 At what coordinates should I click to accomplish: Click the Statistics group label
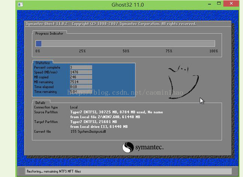pos(43,63)
